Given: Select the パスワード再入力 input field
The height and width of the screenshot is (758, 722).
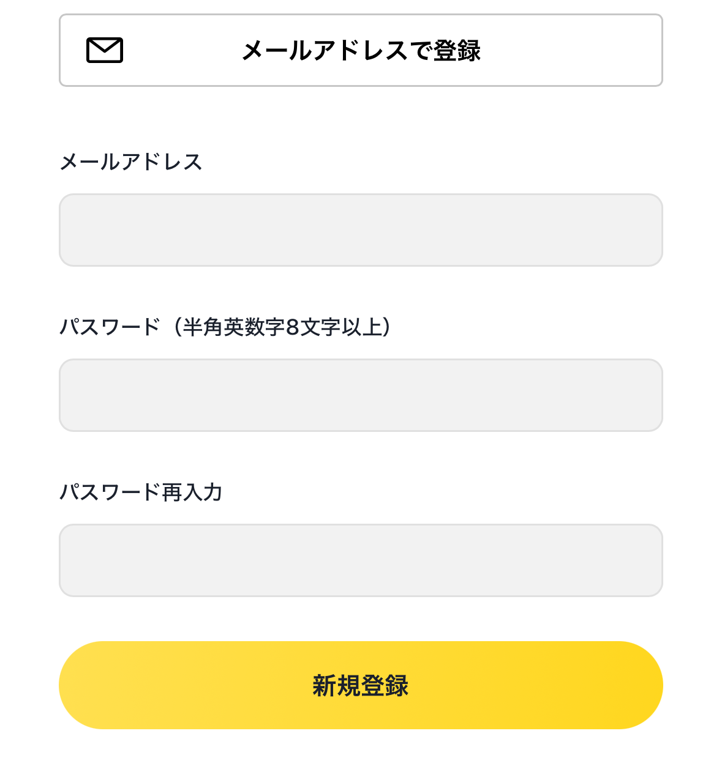Looking at the screenshot, I should pos(361,560).
